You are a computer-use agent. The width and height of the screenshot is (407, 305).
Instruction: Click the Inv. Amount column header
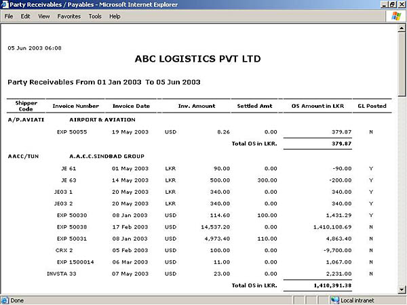(x=197, y=106)
